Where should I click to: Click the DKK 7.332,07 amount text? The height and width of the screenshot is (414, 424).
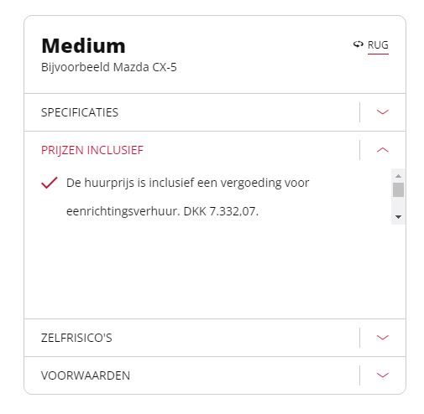click(x=221, y=211)
